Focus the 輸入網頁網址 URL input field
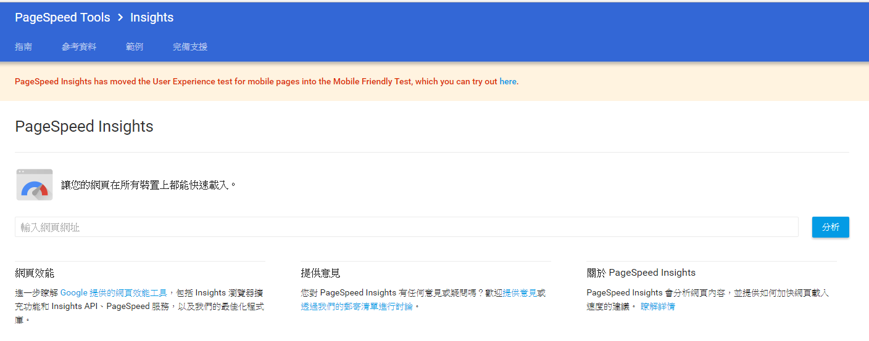The height and width of the screenshot is (341, 869). [x=407, y=227]
